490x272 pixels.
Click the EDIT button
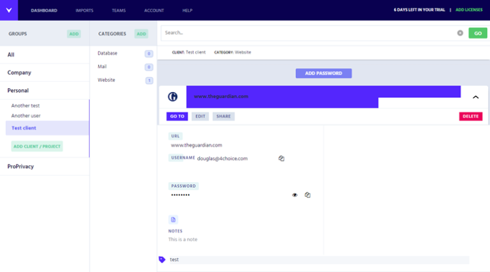pyautogui.click(x=201, y=117)
